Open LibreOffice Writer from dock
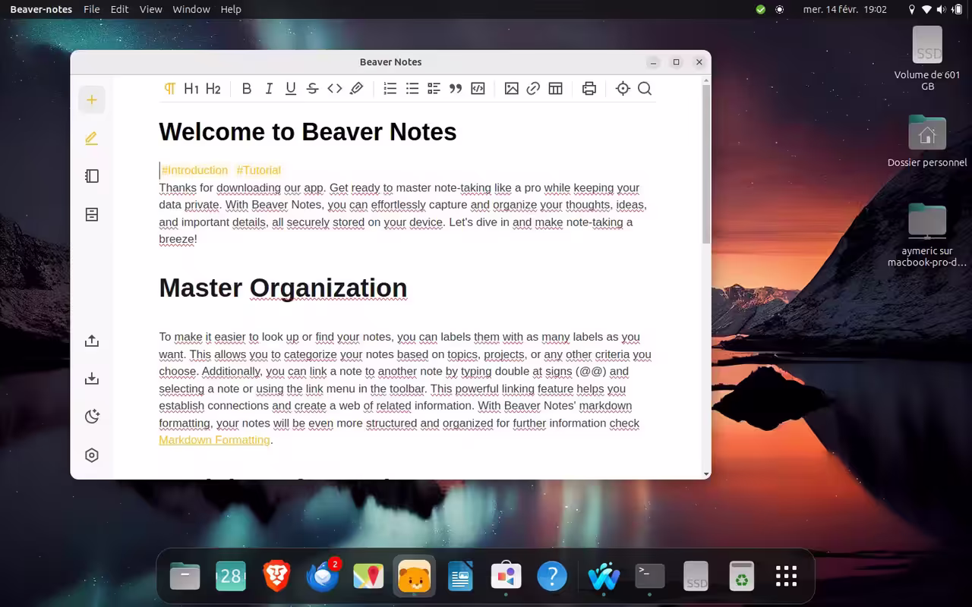Image resolution: width=972 pixels, height=607 pixels. coord(460,577)
